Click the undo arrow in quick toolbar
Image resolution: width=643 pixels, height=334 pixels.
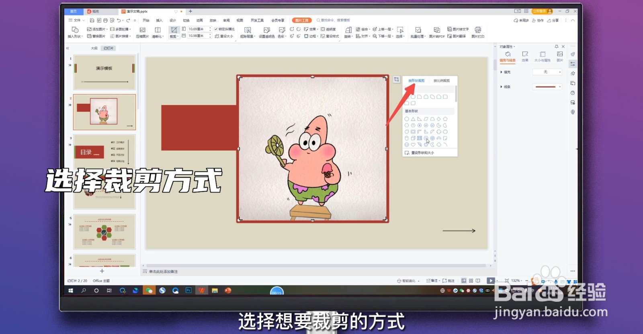tap(119, 20)
